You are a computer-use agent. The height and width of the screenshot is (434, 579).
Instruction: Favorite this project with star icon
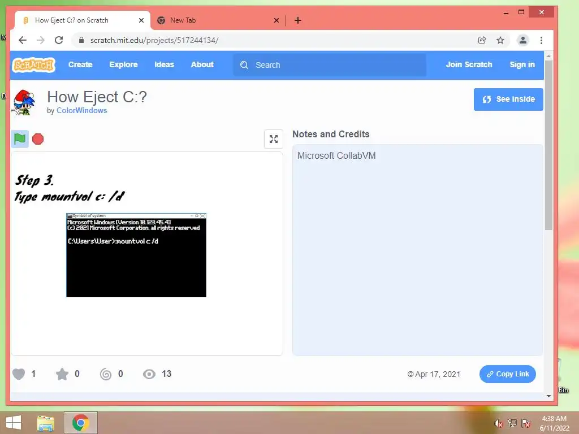tap(62, 374)
